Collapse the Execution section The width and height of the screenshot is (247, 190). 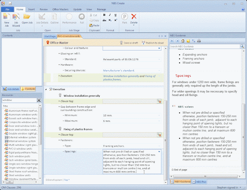tap(46, 89)
